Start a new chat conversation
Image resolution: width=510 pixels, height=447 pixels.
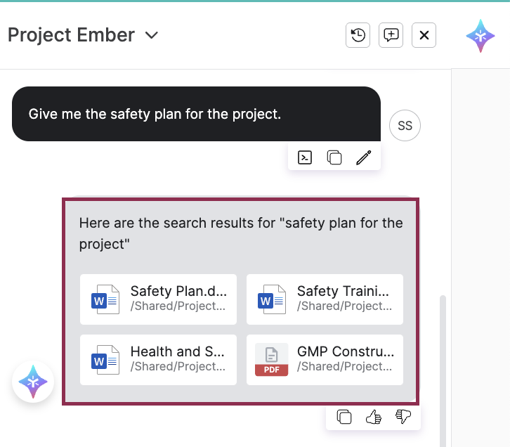(x=391, y=35)
